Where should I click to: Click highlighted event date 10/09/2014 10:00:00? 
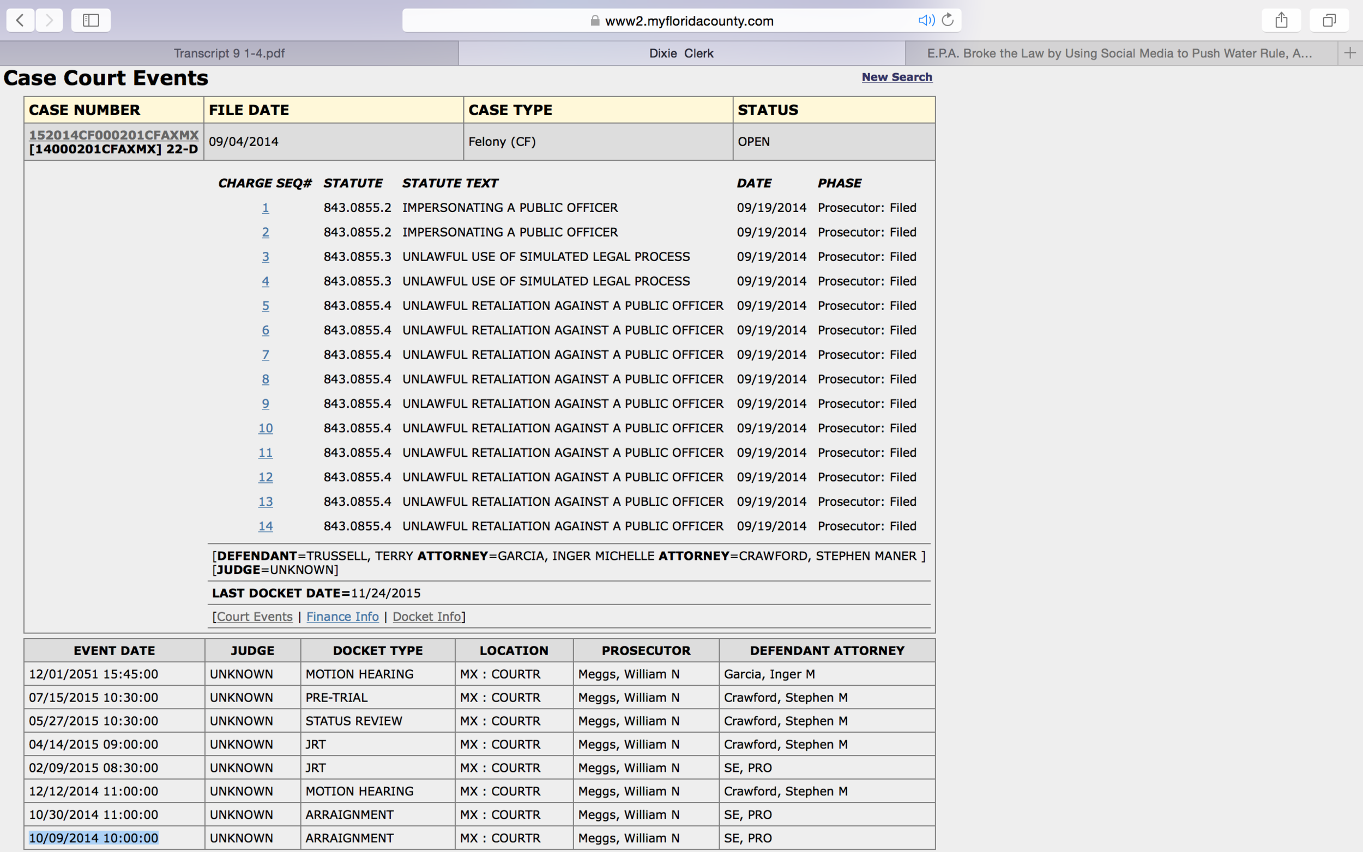[x=94, y=838]
